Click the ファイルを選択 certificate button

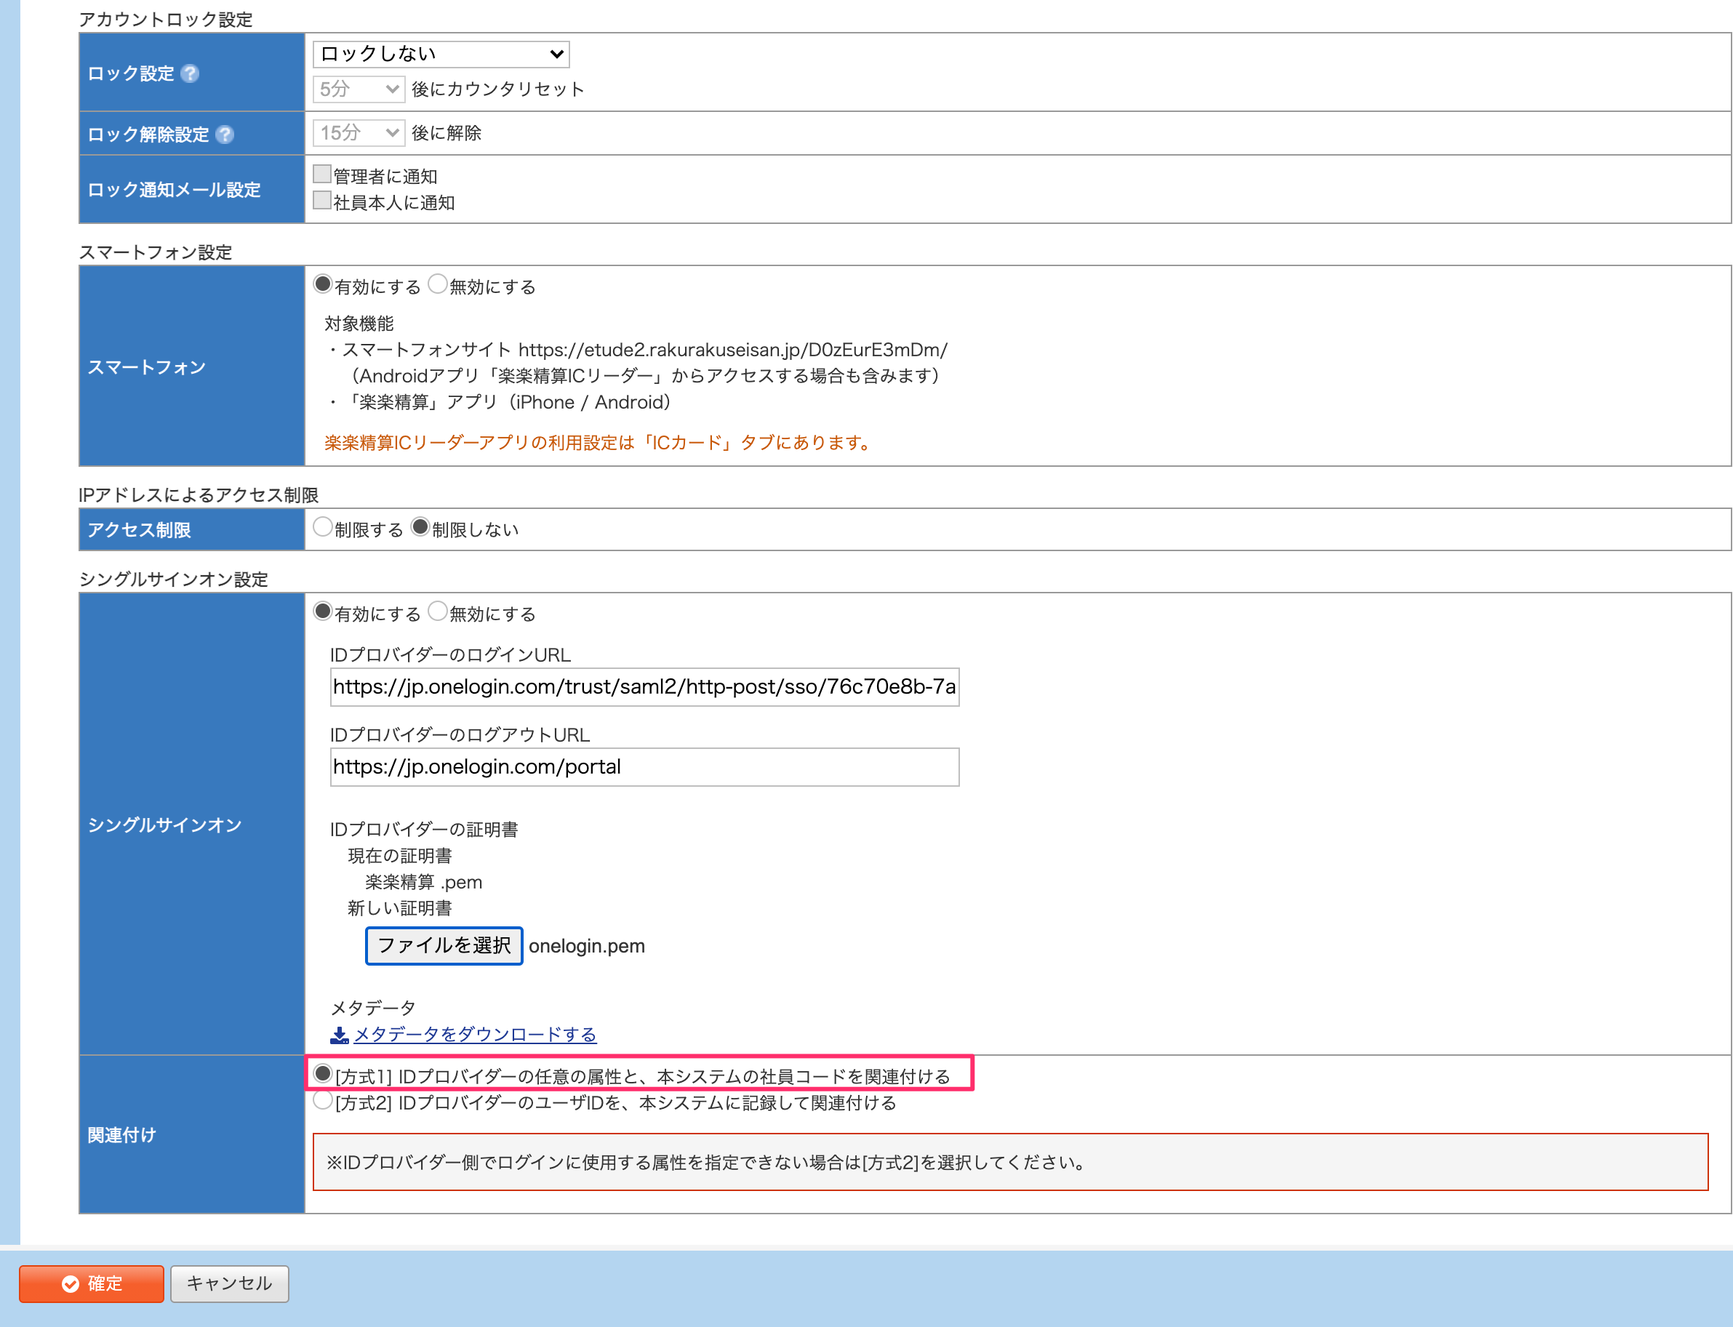[444, 945]
